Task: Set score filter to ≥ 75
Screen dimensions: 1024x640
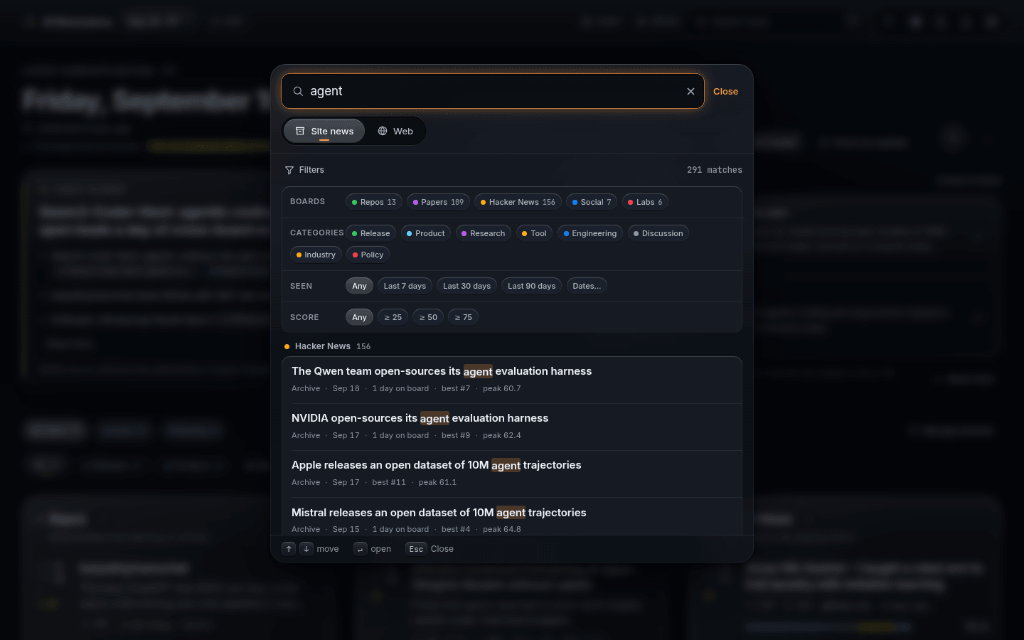Action: (463, 317)
